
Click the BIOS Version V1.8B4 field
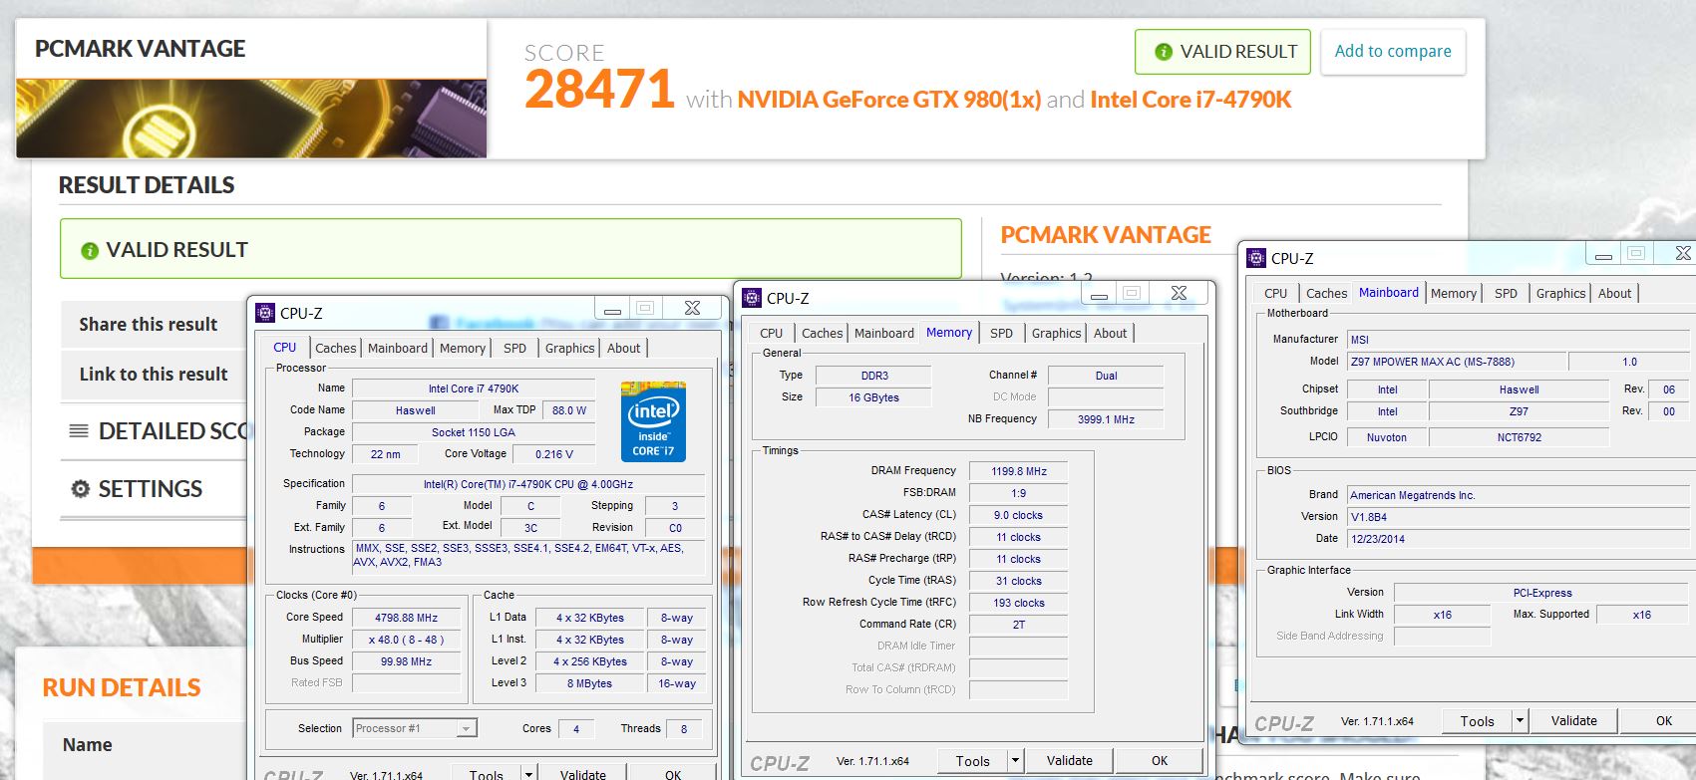1517,517
